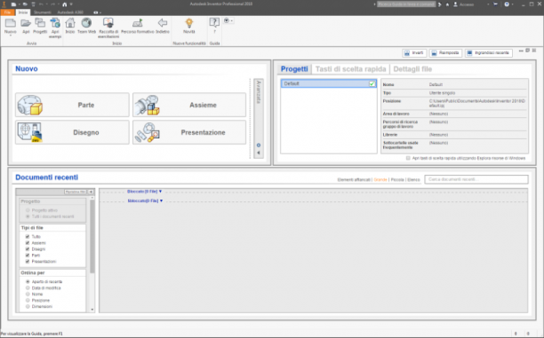
Task: Open the help icon dropdown arrow
Action: click(512, 4)
